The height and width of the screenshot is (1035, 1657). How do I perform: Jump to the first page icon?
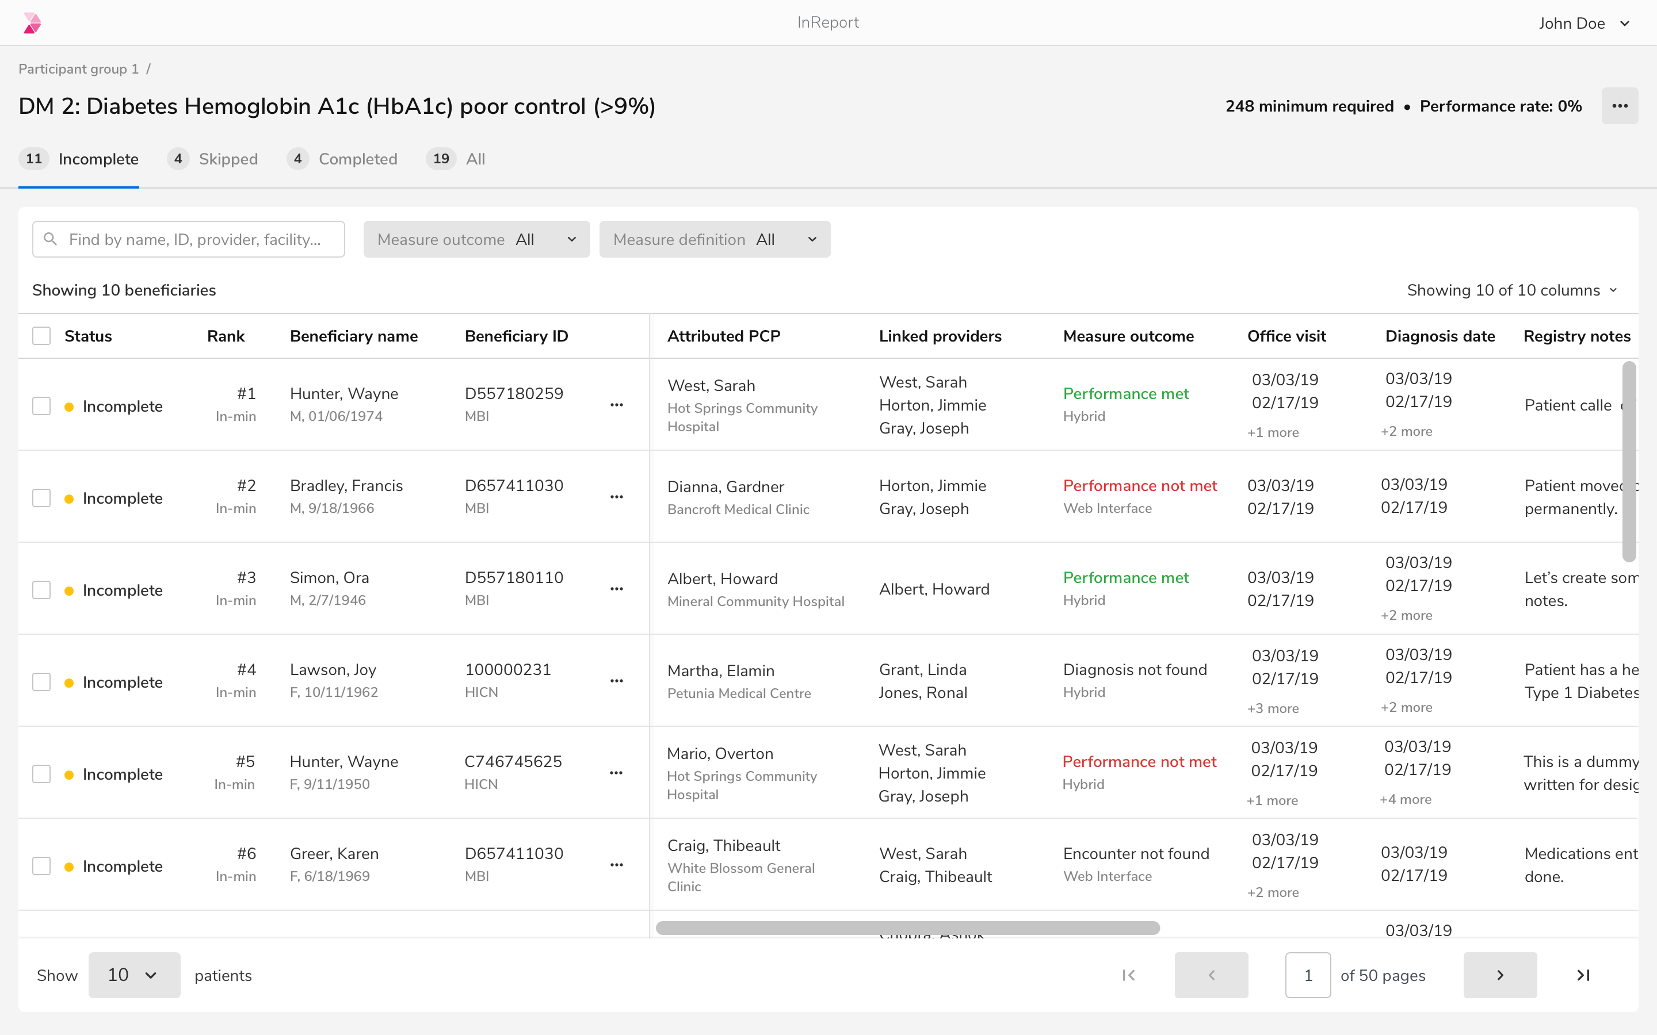coord(1129,975)
